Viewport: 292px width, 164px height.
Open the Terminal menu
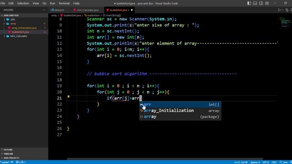pyautogui.click(x=64, y=3)
